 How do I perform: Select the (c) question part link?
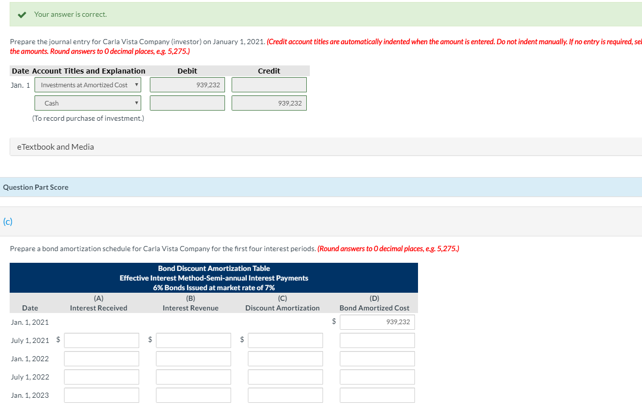[6, 221]
